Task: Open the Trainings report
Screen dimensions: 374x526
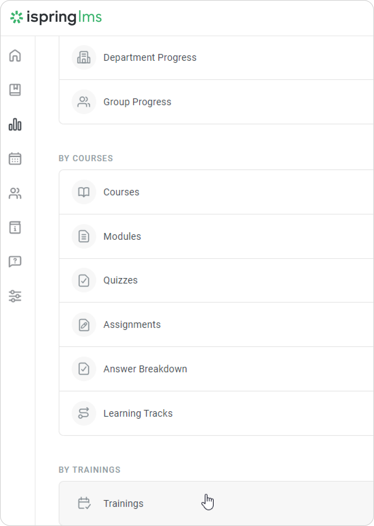Action: tap(123, 503)
